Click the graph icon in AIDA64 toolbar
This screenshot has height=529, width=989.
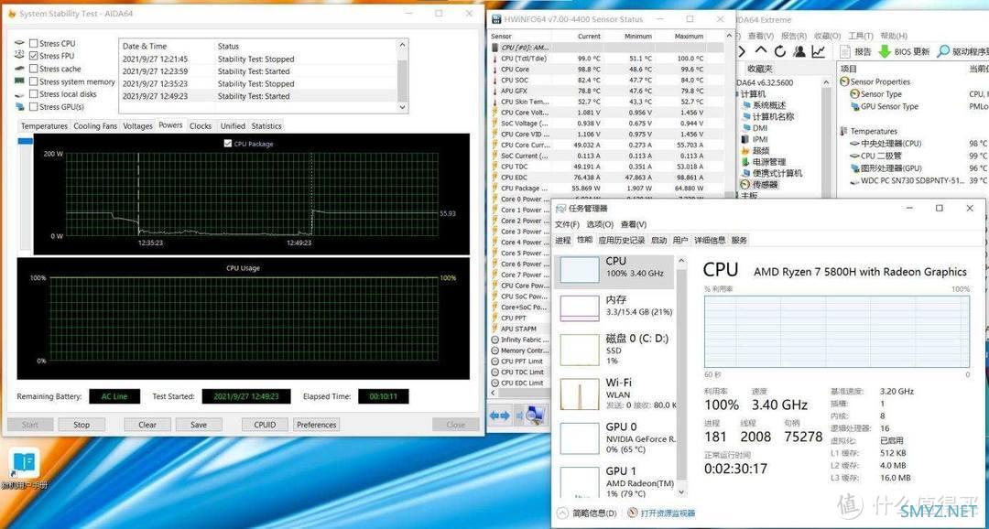(x=818, y=51)
